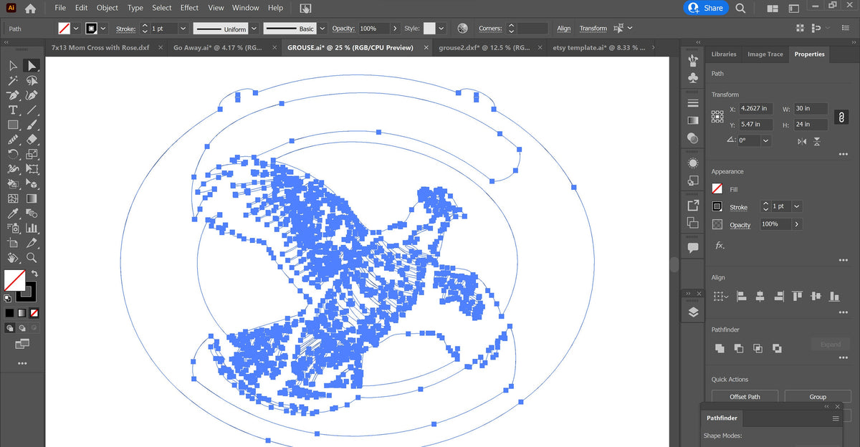The width and height of the screenshot is (860, 447).
Task: Switch to grouse2.dxf document tab
Action: pos(484,47)
